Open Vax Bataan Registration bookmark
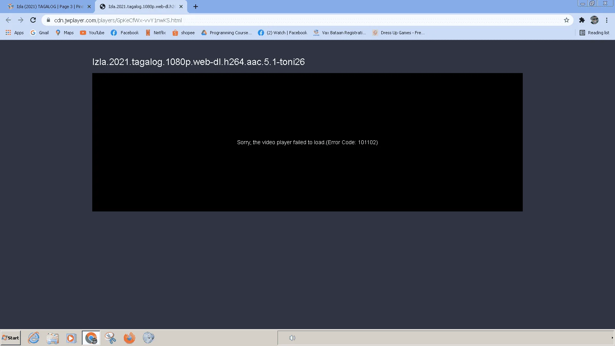The width and height of the screenshot is (615, 346). (340, 33)
